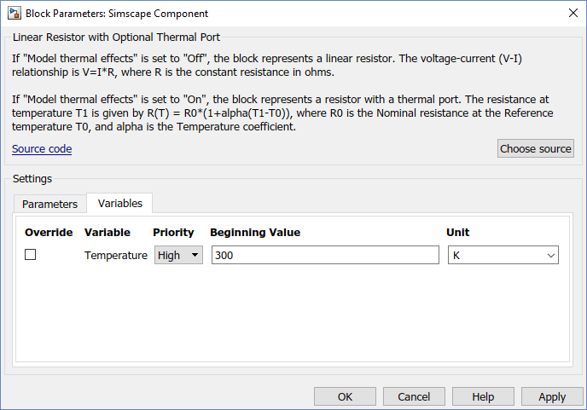587x410 pixels.
Task: Click the Simulink icon in title bar
Action: click(14, 14)
